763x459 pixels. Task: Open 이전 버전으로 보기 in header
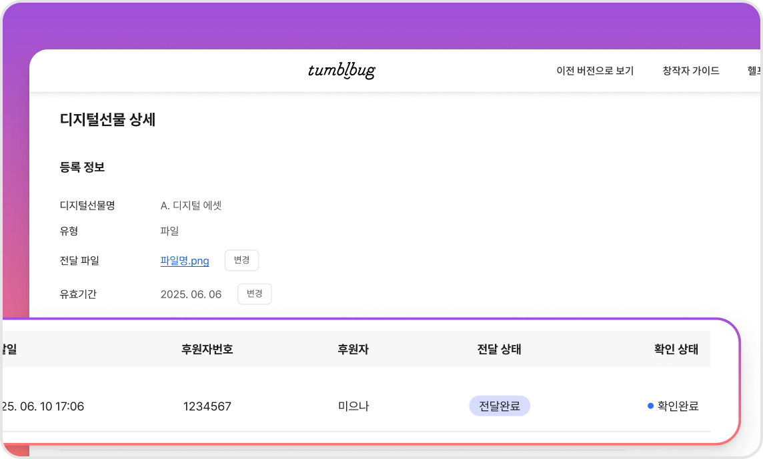(x=595, y=71)
